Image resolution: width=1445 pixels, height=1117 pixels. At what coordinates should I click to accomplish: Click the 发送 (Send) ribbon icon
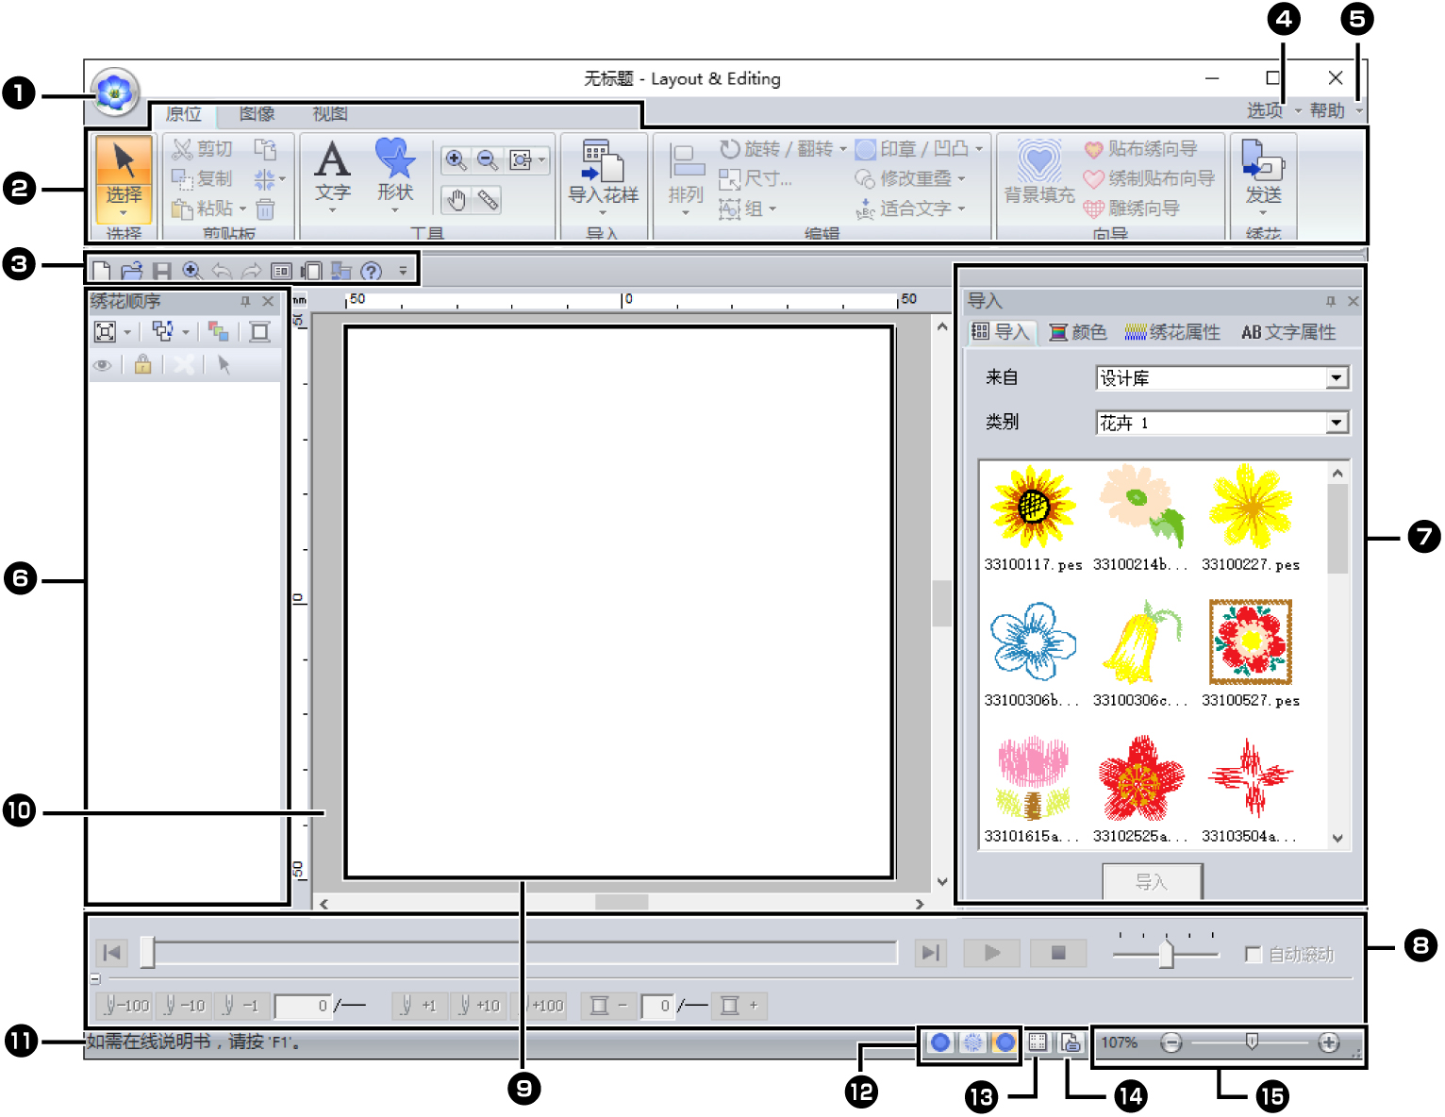click(x=1261, y=168)
